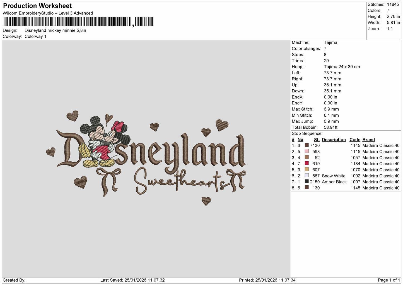Click the gold swatch for stop 5
Image resolution: width=403 pixels, height=285 pixels.
307,169
